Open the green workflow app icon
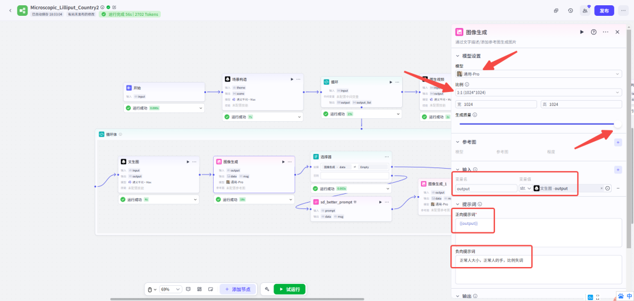The image size is (634, 301). (x=22, y=11)
